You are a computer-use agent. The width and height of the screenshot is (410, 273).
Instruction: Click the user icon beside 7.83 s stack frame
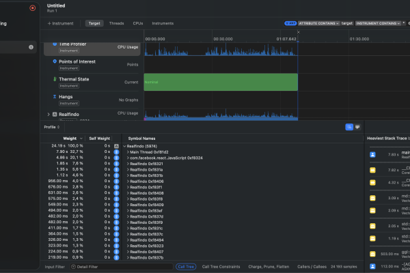[372, 155]
